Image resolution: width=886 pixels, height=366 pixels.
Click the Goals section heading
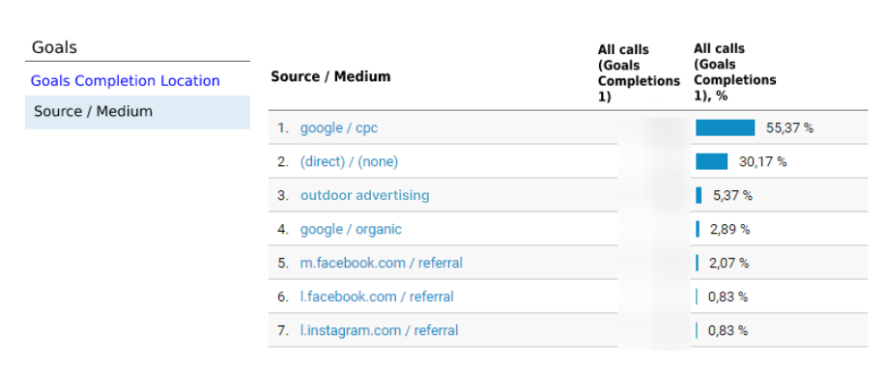coord(54,47)
